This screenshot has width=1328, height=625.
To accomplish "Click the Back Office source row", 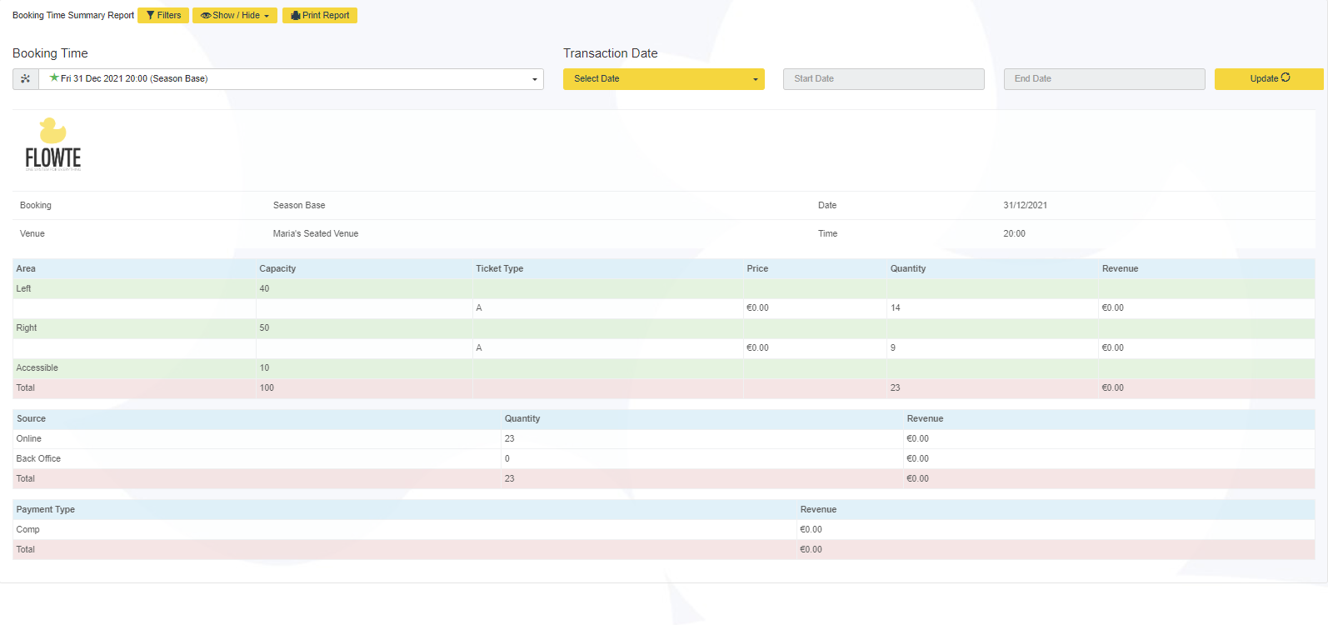I will (664, 459).
